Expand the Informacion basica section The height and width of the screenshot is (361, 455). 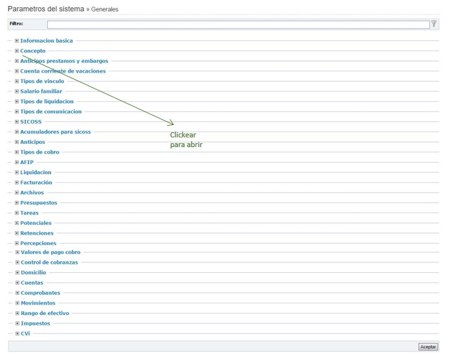coord(46,41)
